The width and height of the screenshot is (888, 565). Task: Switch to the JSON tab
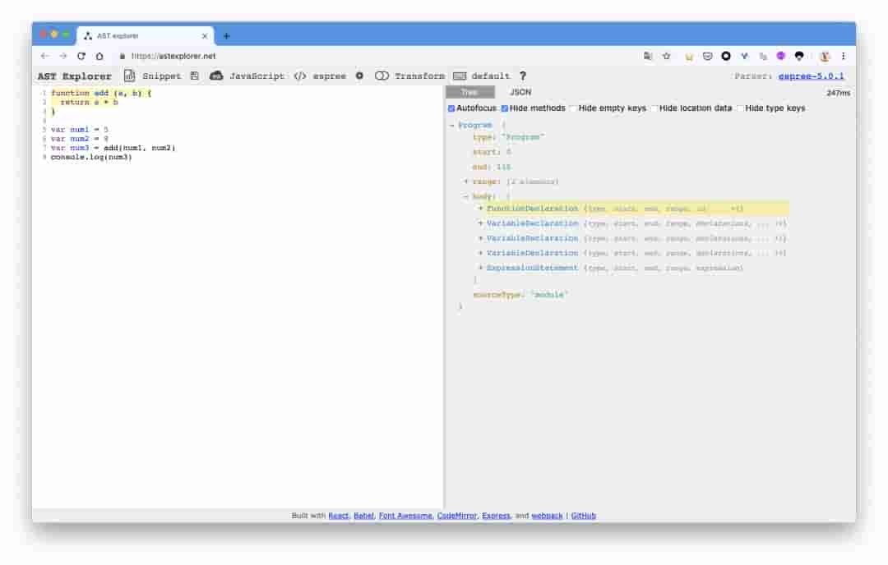point(520,93)
